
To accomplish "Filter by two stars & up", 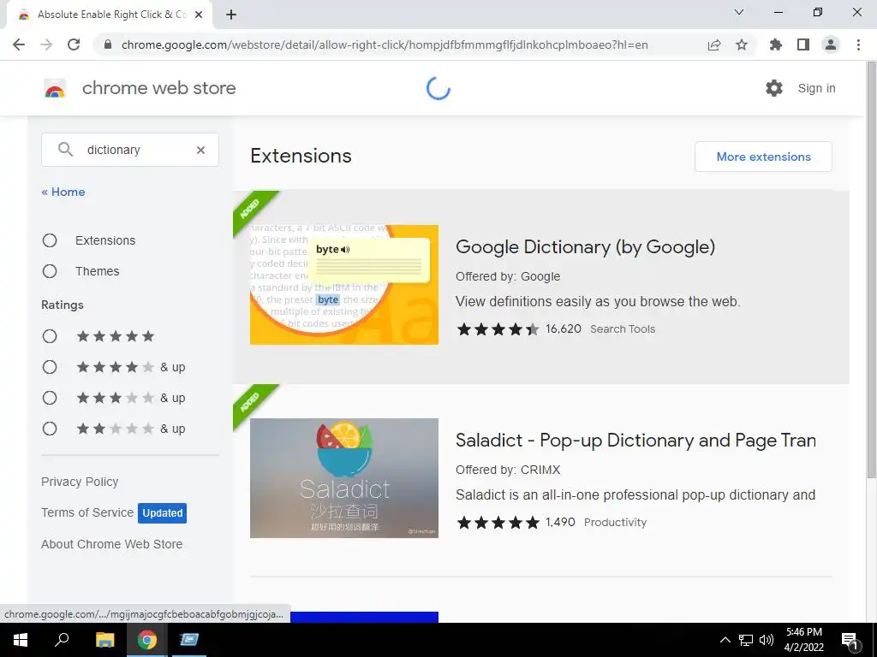I will 50,429.
